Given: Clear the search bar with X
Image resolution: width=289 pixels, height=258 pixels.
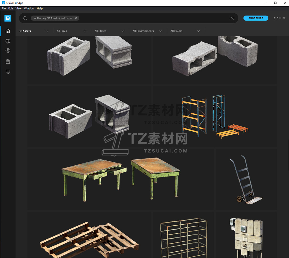Looking at the screenshot, I should [232, 18].
